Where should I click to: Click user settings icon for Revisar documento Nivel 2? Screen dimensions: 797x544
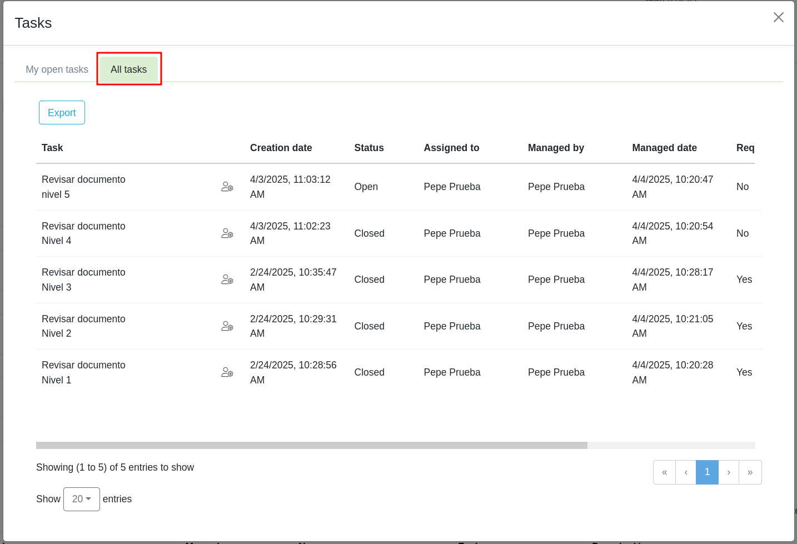(x=227, y=326)
